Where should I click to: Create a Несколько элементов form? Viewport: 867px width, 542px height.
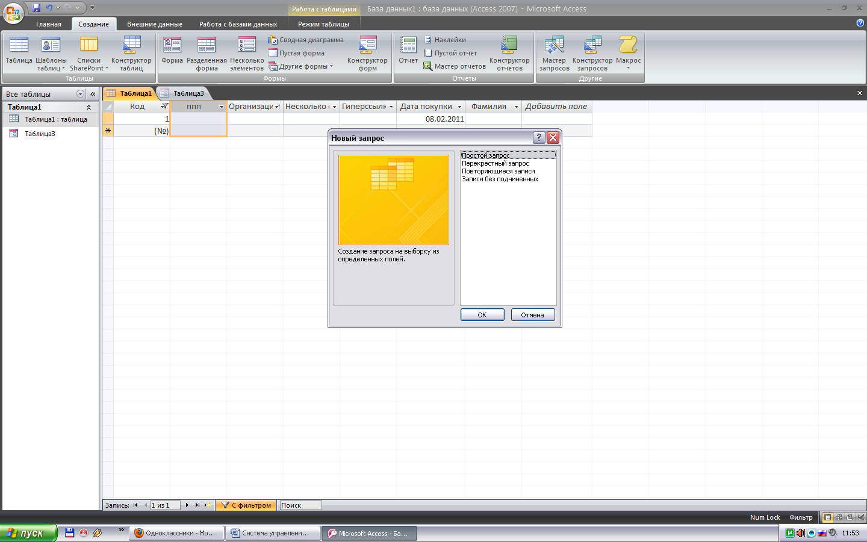(247, 54)
